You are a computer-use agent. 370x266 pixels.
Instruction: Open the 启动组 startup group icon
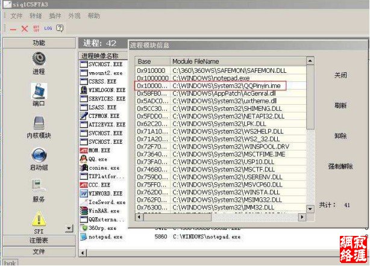tap(39, 155)
